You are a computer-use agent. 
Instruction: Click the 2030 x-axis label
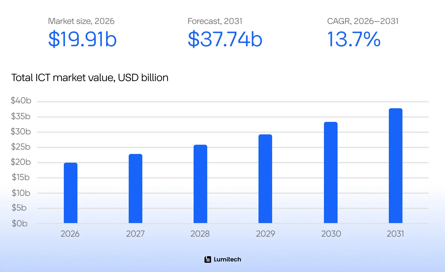[x=331, y=234]
